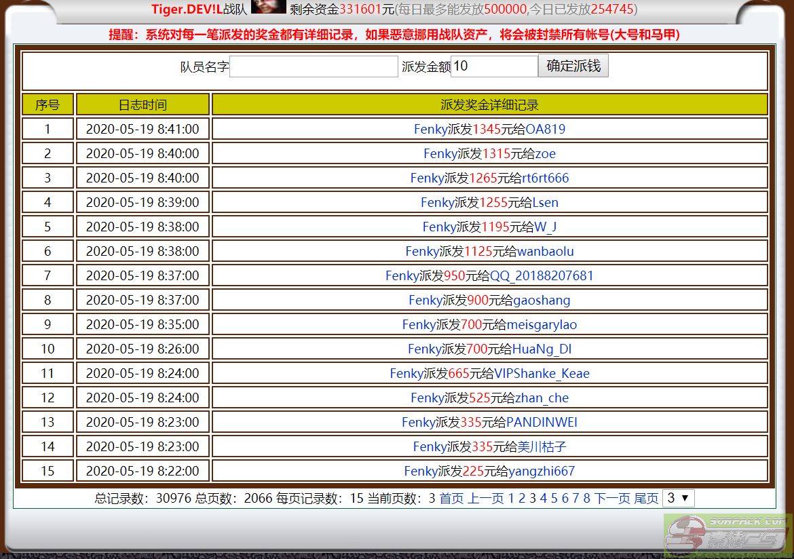
Task: Go to 下一页 next page
Action: click(612, 499)
